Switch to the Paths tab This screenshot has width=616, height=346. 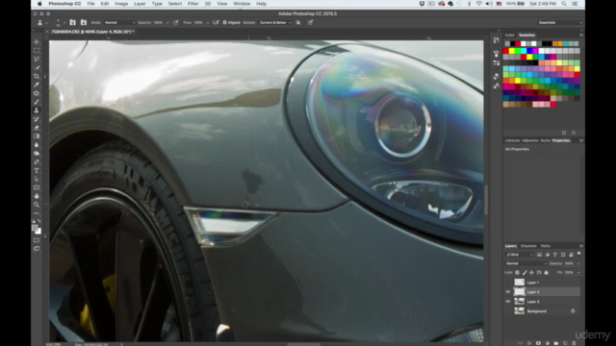coord(546,246)
